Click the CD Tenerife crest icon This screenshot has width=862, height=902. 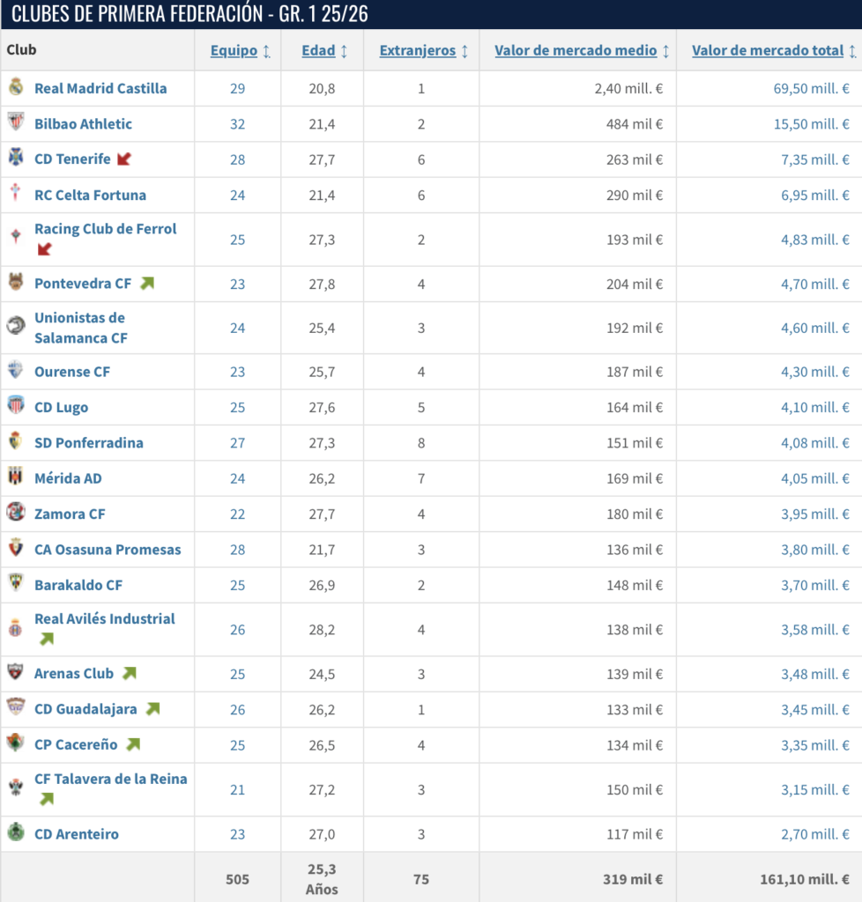(16, 158)
